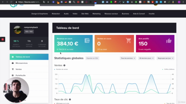The width and height of the screenshot is (186, 104).
Task: Click the info icon next to Taux de clic
Action: 70,99
